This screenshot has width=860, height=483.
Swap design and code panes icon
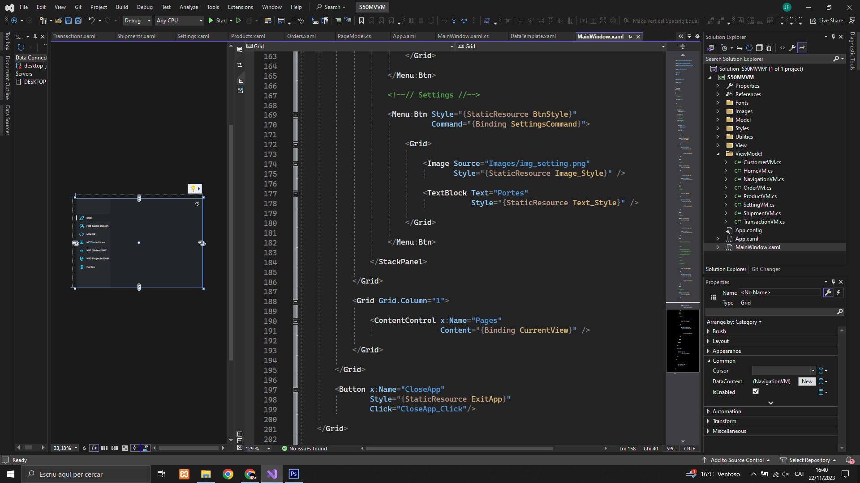click(x=240, y=65)
